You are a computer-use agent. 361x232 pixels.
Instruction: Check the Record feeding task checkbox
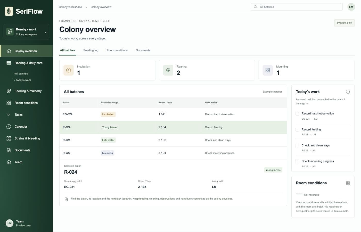click(297, 130)
